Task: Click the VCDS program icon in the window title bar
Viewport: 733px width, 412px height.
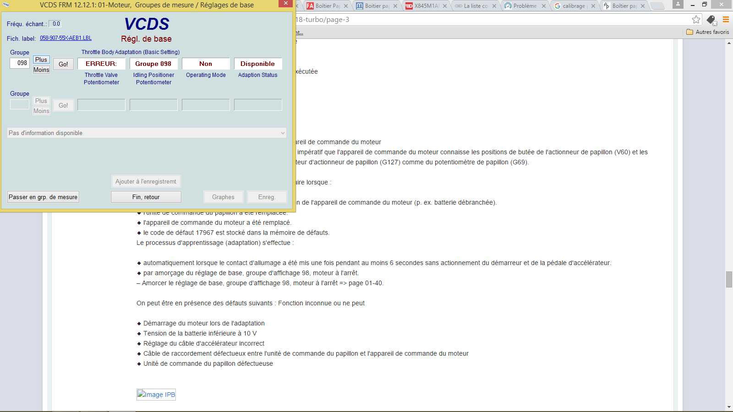Action: [5, 4]
